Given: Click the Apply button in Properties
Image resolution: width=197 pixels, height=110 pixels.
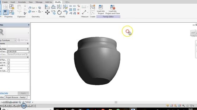Looking at the screenshot, I should 23,93.
